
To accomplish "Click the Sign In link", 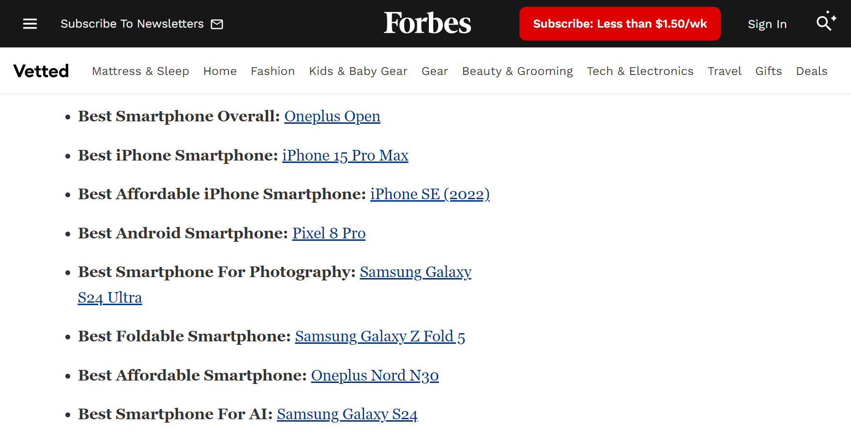I will pyautogui.click(x=767, y=24).
